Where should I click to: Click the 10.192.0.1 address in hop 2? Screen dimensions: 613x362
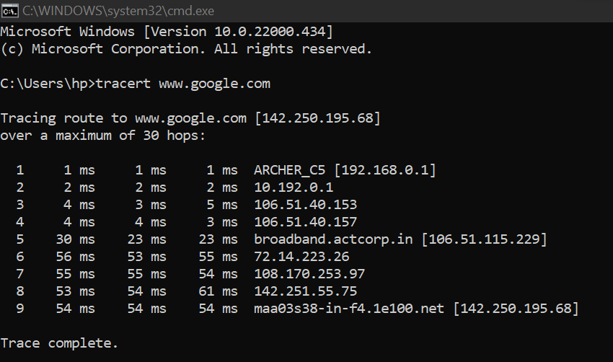click(x=294, y=187)
